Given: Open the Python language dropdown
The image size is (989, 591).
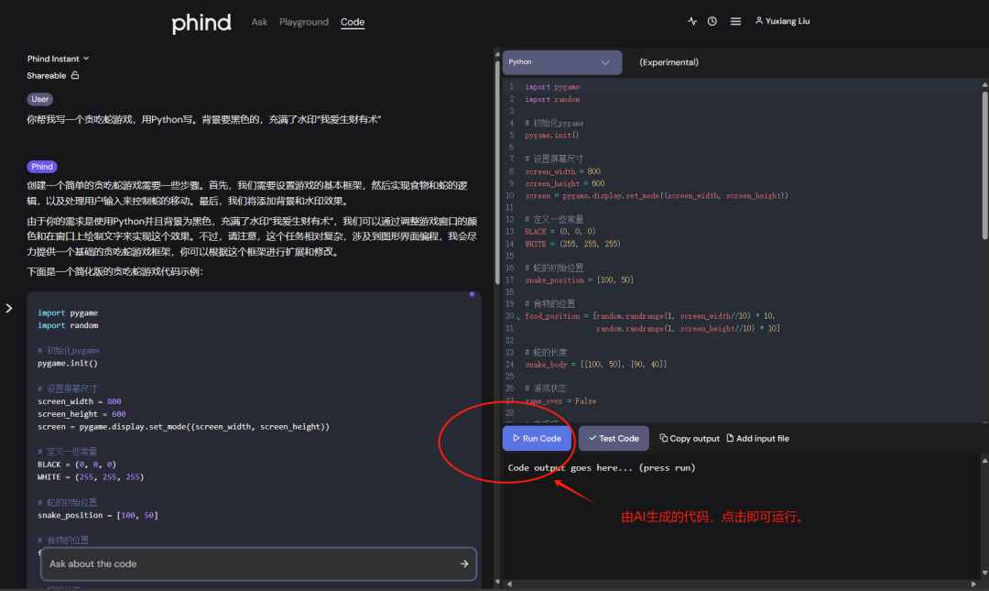Looking at the screenshot, I should click(x=561, y=62).
